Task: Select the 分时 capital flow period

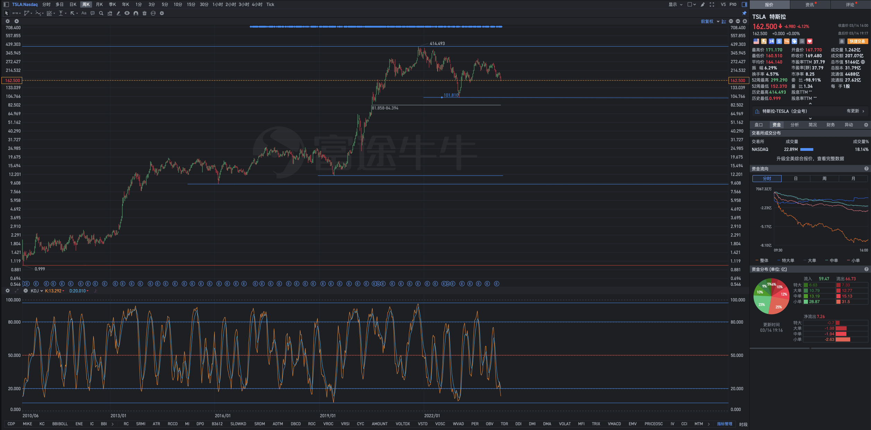Action: (767, 179)
